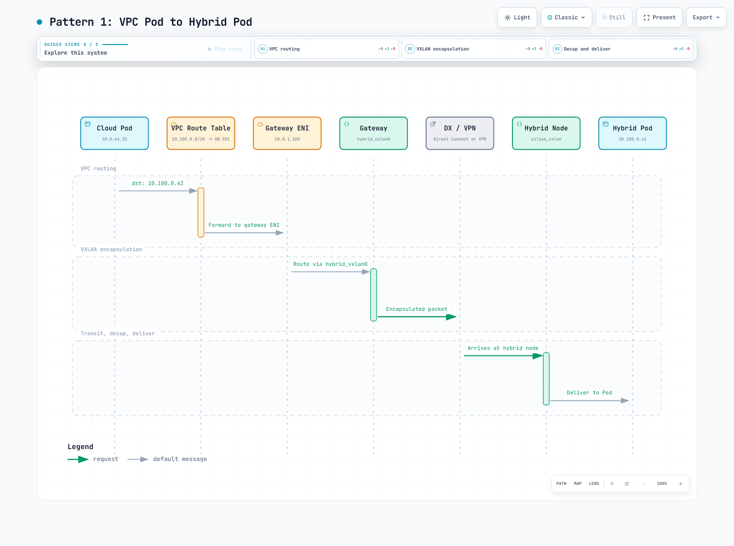Click the 'Deliver to Pod' message label

tap(589, 393)
